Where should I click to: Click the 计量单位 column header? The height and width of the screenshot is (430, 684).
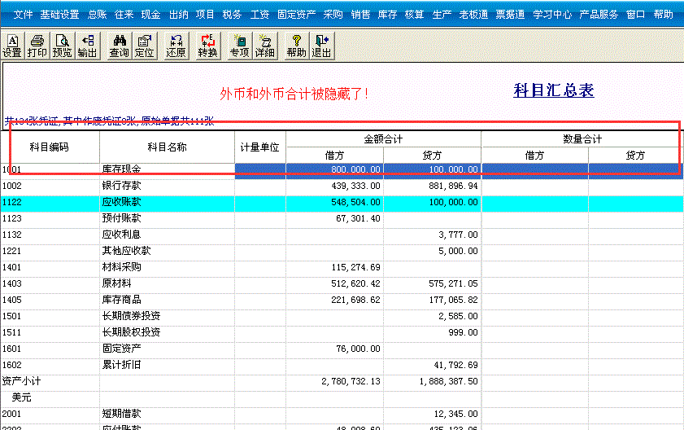click(260, 147)
